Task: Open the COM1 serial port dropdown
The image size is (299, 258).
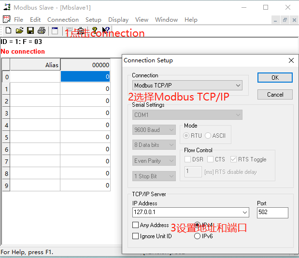Action: 187,115
